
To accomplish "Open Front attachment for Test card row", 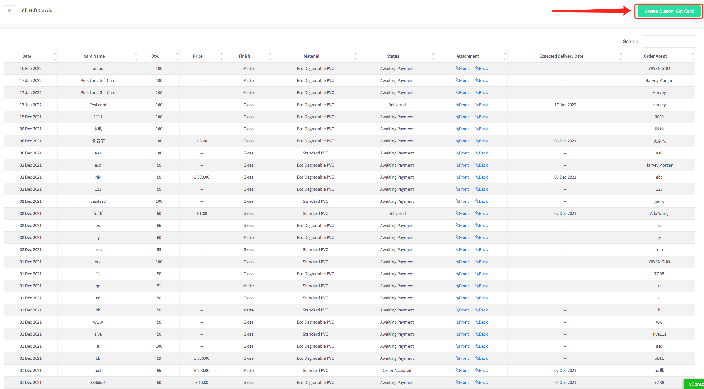I will tap(462, 105).
